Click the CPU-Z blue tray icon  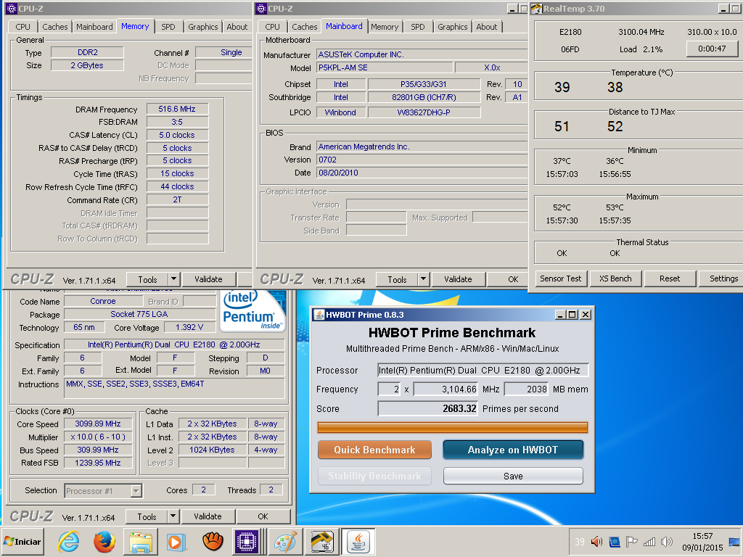[614, 541]
